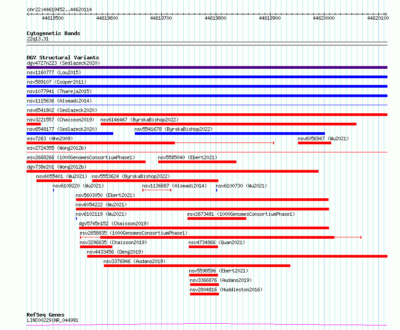400x330 pixels.
Task: Click the purple dgv4727n223 variant bar
Action: (207, 67)
